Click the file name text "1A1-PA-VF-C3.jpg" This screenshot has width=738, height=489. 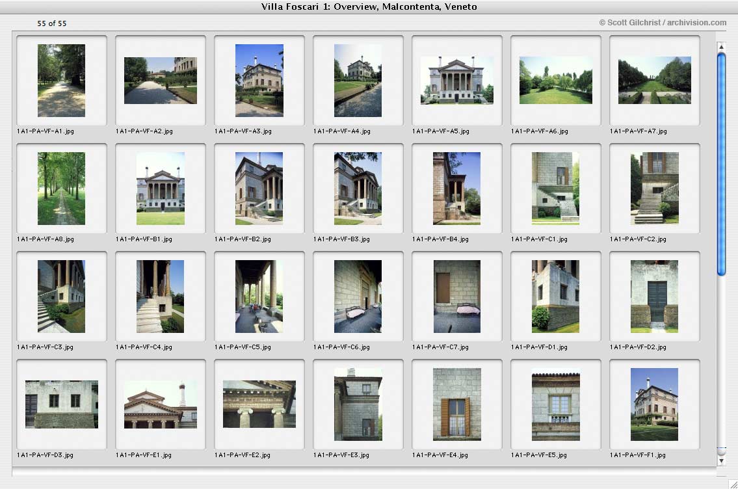[x=45, y=347]
